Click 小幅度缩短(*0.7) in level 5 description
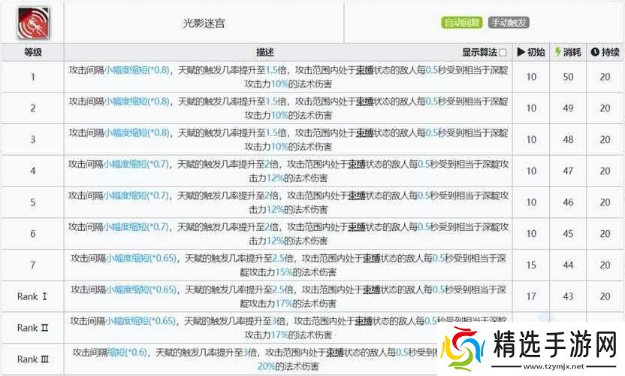The image size is (625, 376). click(136, 196)
